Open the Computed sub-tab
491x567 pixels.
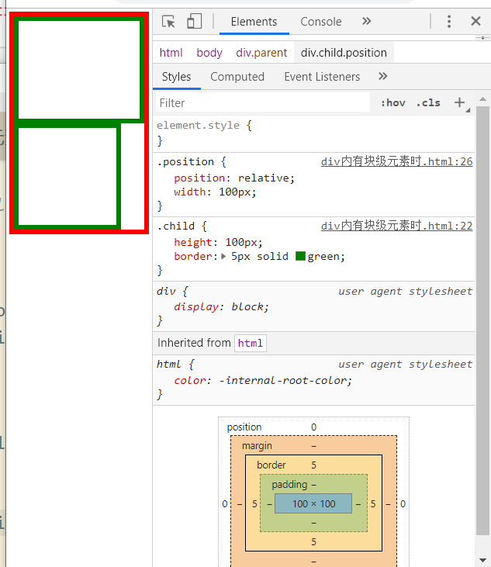(237, 77)
